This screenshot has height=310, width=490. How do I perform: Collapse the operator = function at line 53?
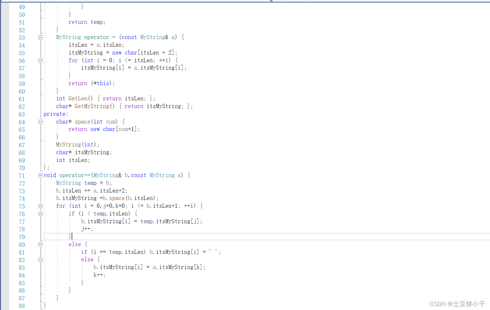pyautogui.click(x=40, y=37)
